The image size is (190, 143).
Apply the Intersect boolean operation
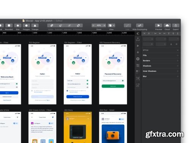tap(70, 25)
